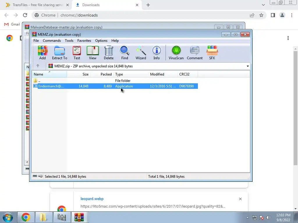The height and width of the screenshot is (223, 298).
Task: Open leopard.webp download link
Action: tap(92, 199)
